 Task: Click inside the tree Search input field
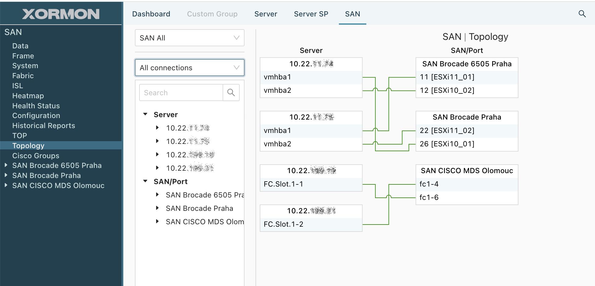point(181,92)
